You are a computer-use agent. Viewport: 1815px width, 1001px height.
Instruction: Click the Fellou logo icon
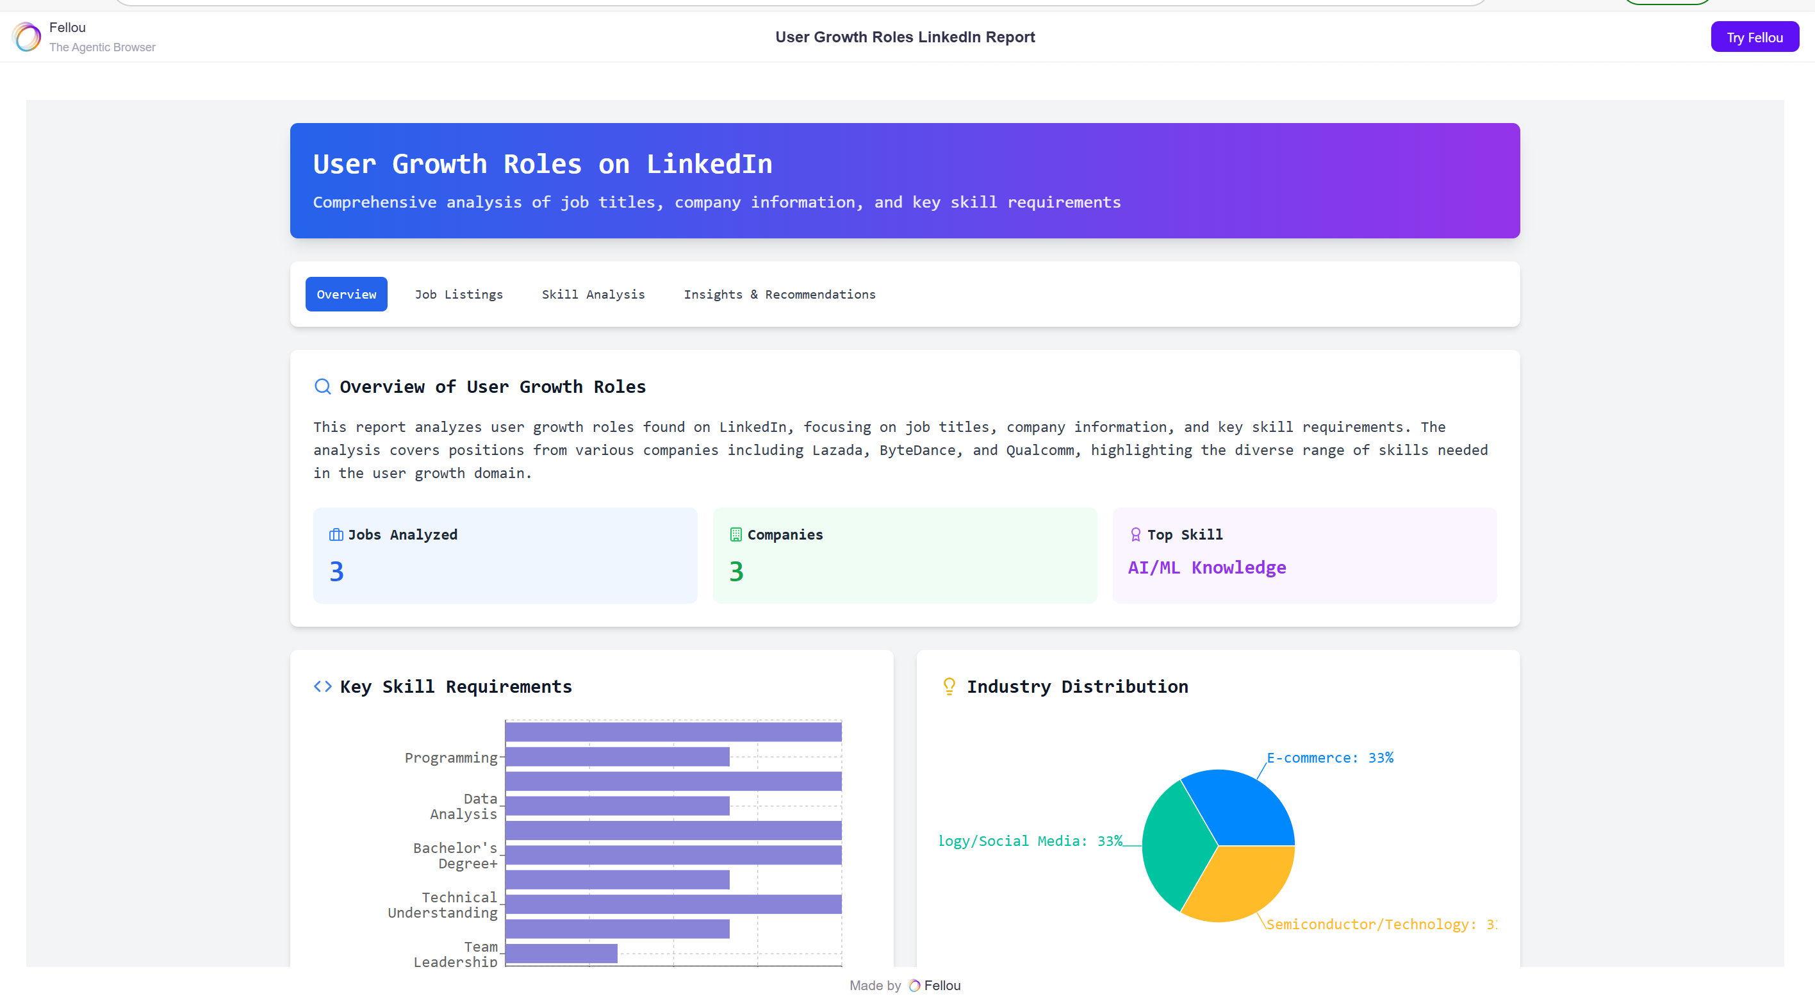coord(27,37)
